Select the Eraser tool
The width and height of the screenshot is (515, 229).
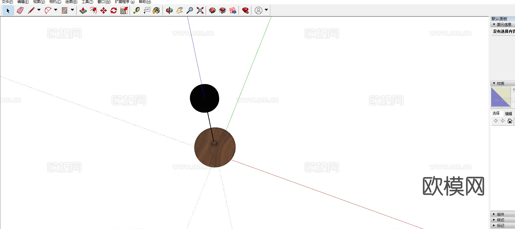pyautogui.click(x=20, y=10)
